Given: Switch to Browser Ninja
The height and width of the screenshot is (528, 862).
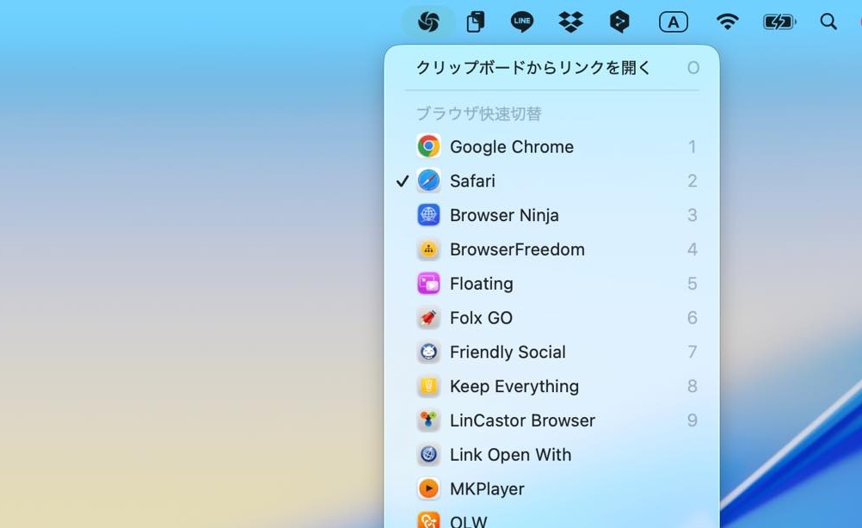Looking at the screenshot, I should point(504,215).
